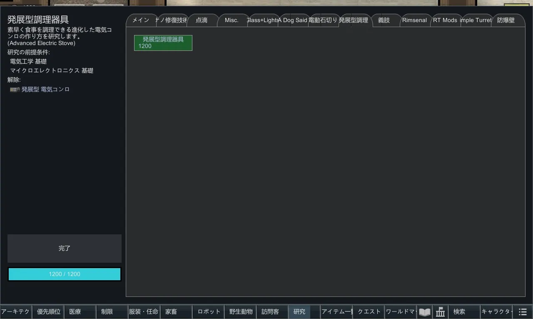Open the main menu list icon

tap(523, 312)
